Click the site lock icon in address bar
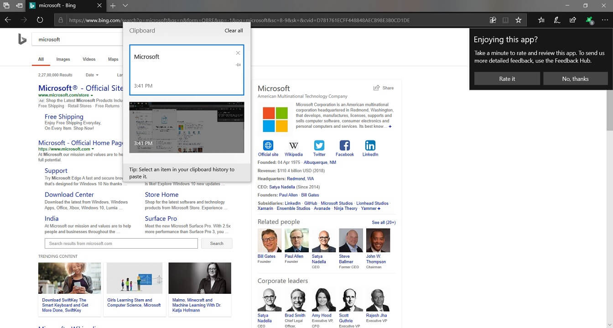The height and width of the screenshot is (328, 613). [61, 20]
